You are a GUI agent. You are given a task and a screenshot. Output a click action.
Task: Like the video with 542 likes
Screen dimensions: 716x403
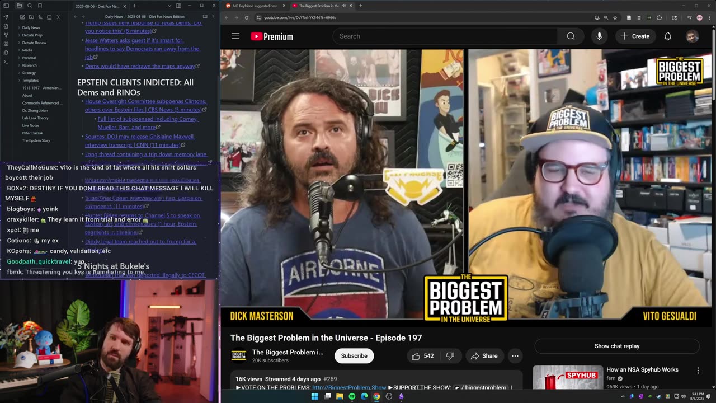tap(422, 356)
